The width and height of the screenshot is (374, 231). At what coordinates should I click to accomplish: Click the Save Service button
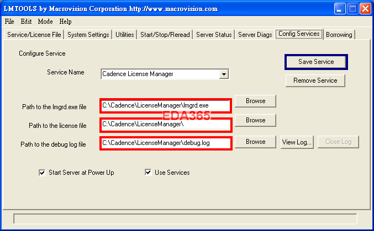[316, 62]
